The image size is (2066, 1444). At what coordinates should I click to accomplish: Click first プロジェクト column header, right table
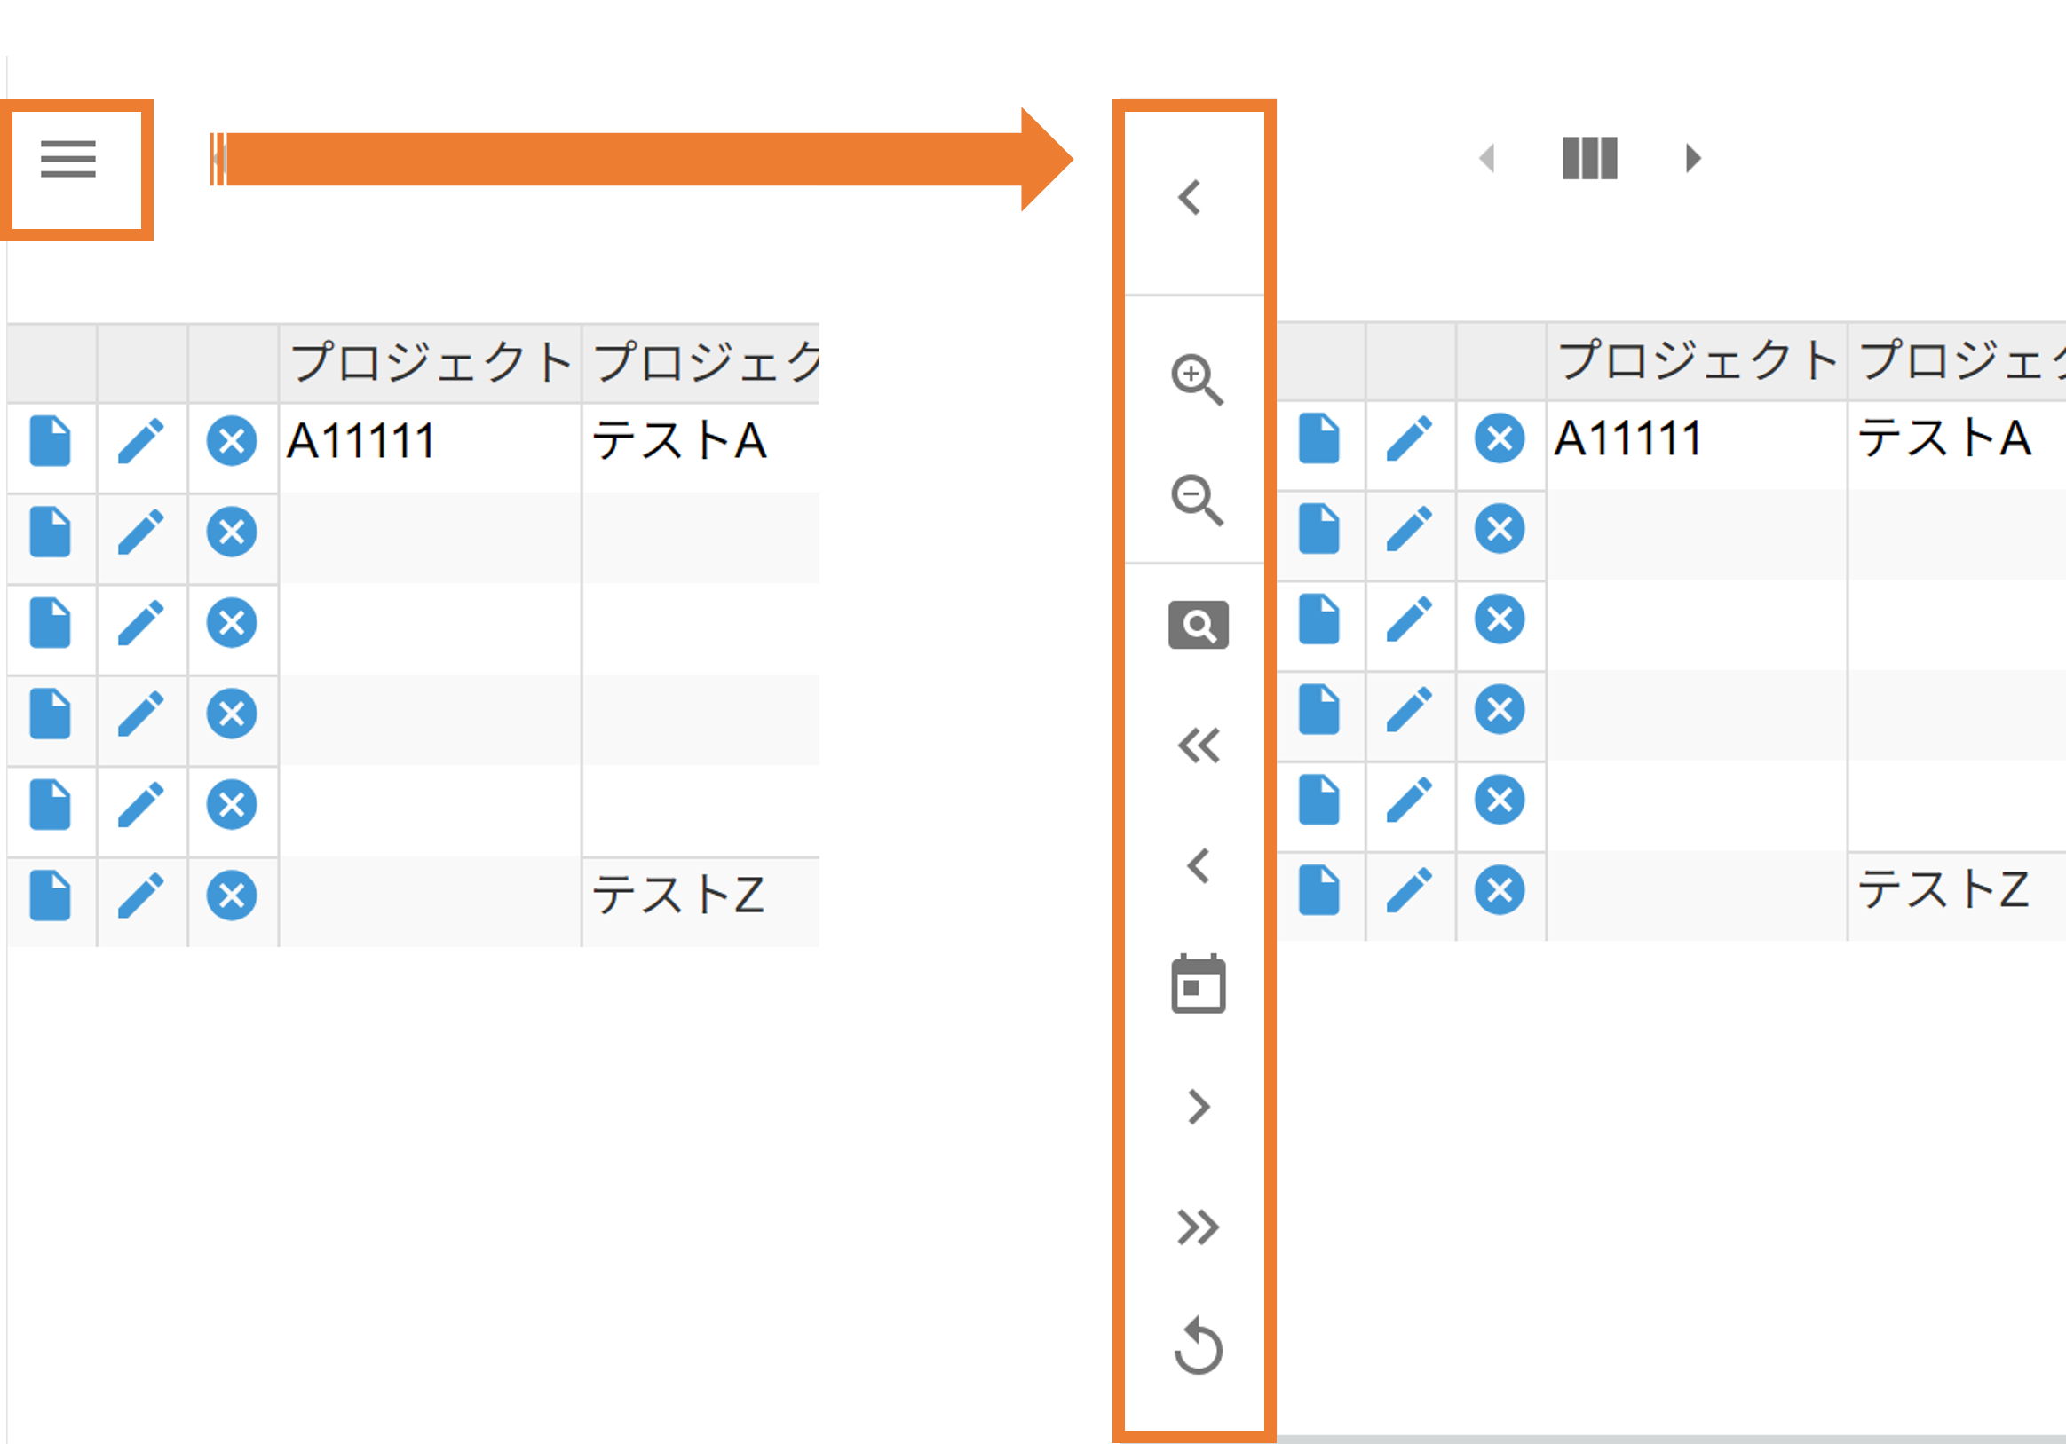pos(1697,360)
